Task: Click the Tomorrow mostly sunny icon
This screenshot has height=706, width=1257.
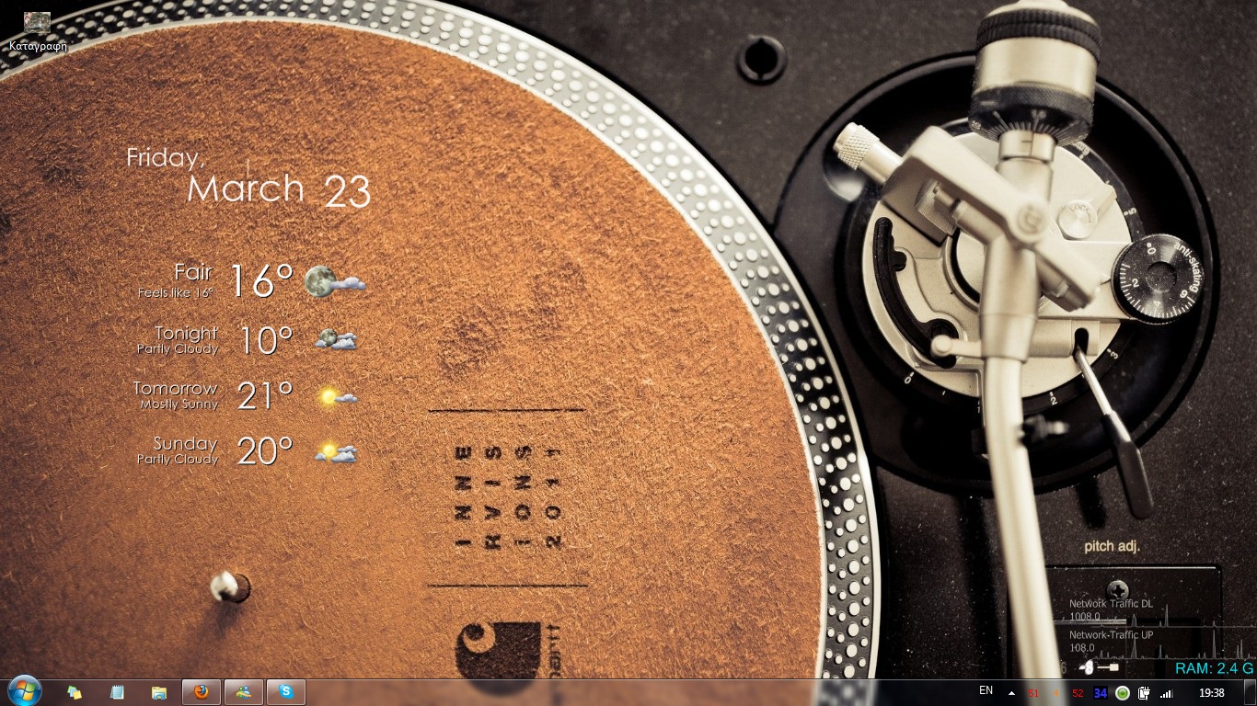Action: (x=336, y=396)
